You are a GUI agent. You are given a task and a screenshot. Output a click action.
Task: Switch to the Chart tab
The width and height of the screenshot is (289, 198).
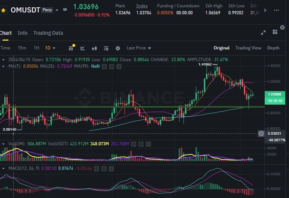(x=6, y=33)
